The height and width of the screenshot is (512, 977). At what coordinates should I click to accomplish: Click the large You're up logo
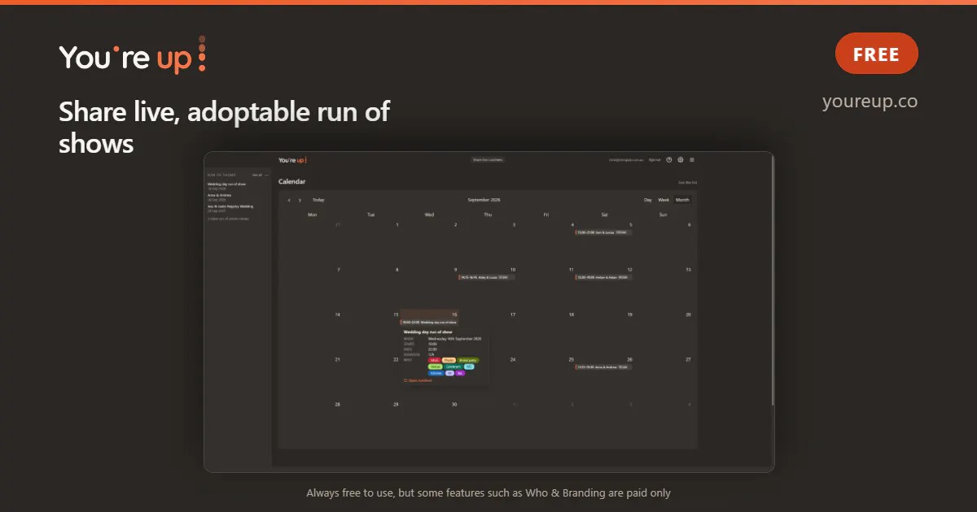(x=132, y=55)
